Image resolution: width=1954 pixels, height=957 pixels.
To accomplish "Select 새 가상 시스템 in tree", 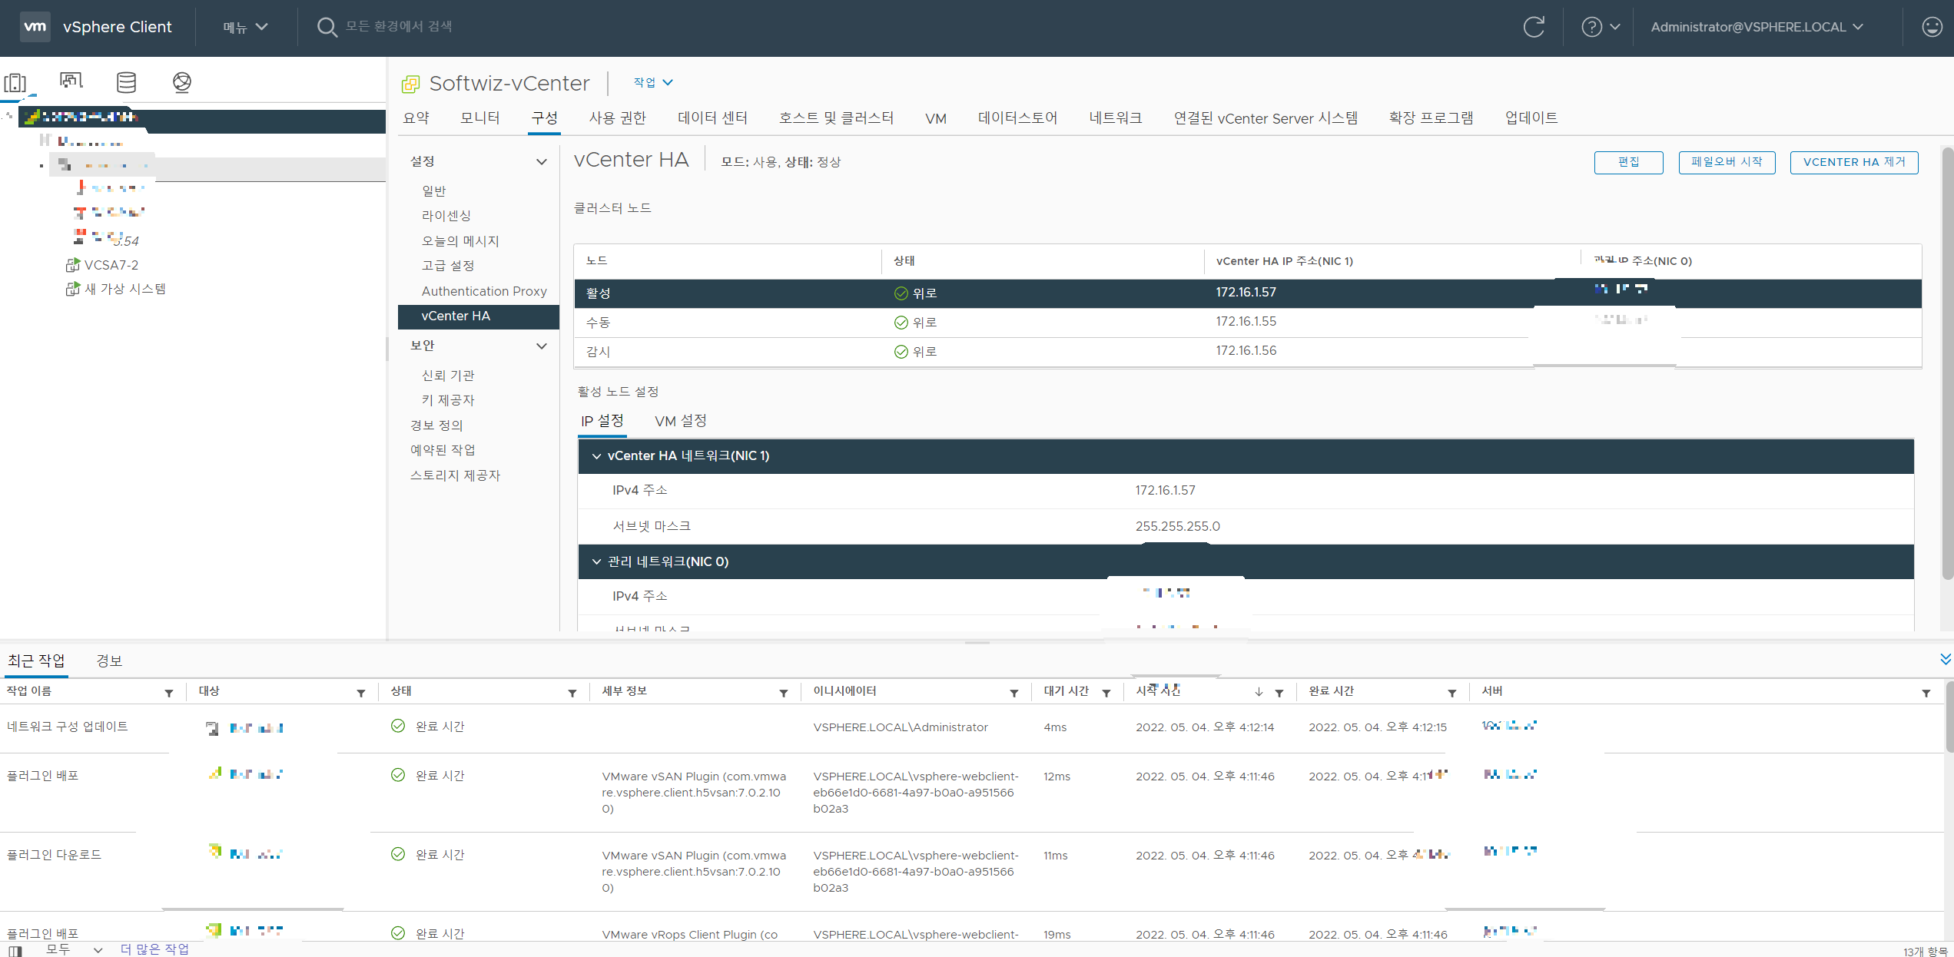I will pyautogui.click(x=124, y=289).
